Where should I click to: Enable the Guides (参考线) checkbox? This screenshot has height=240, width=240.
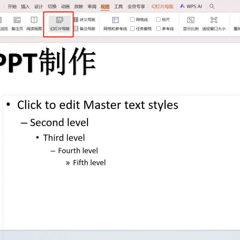tap(158, 29)
